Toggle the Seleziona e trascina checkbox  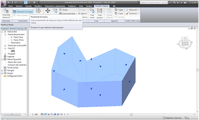[x=164, y=118]
